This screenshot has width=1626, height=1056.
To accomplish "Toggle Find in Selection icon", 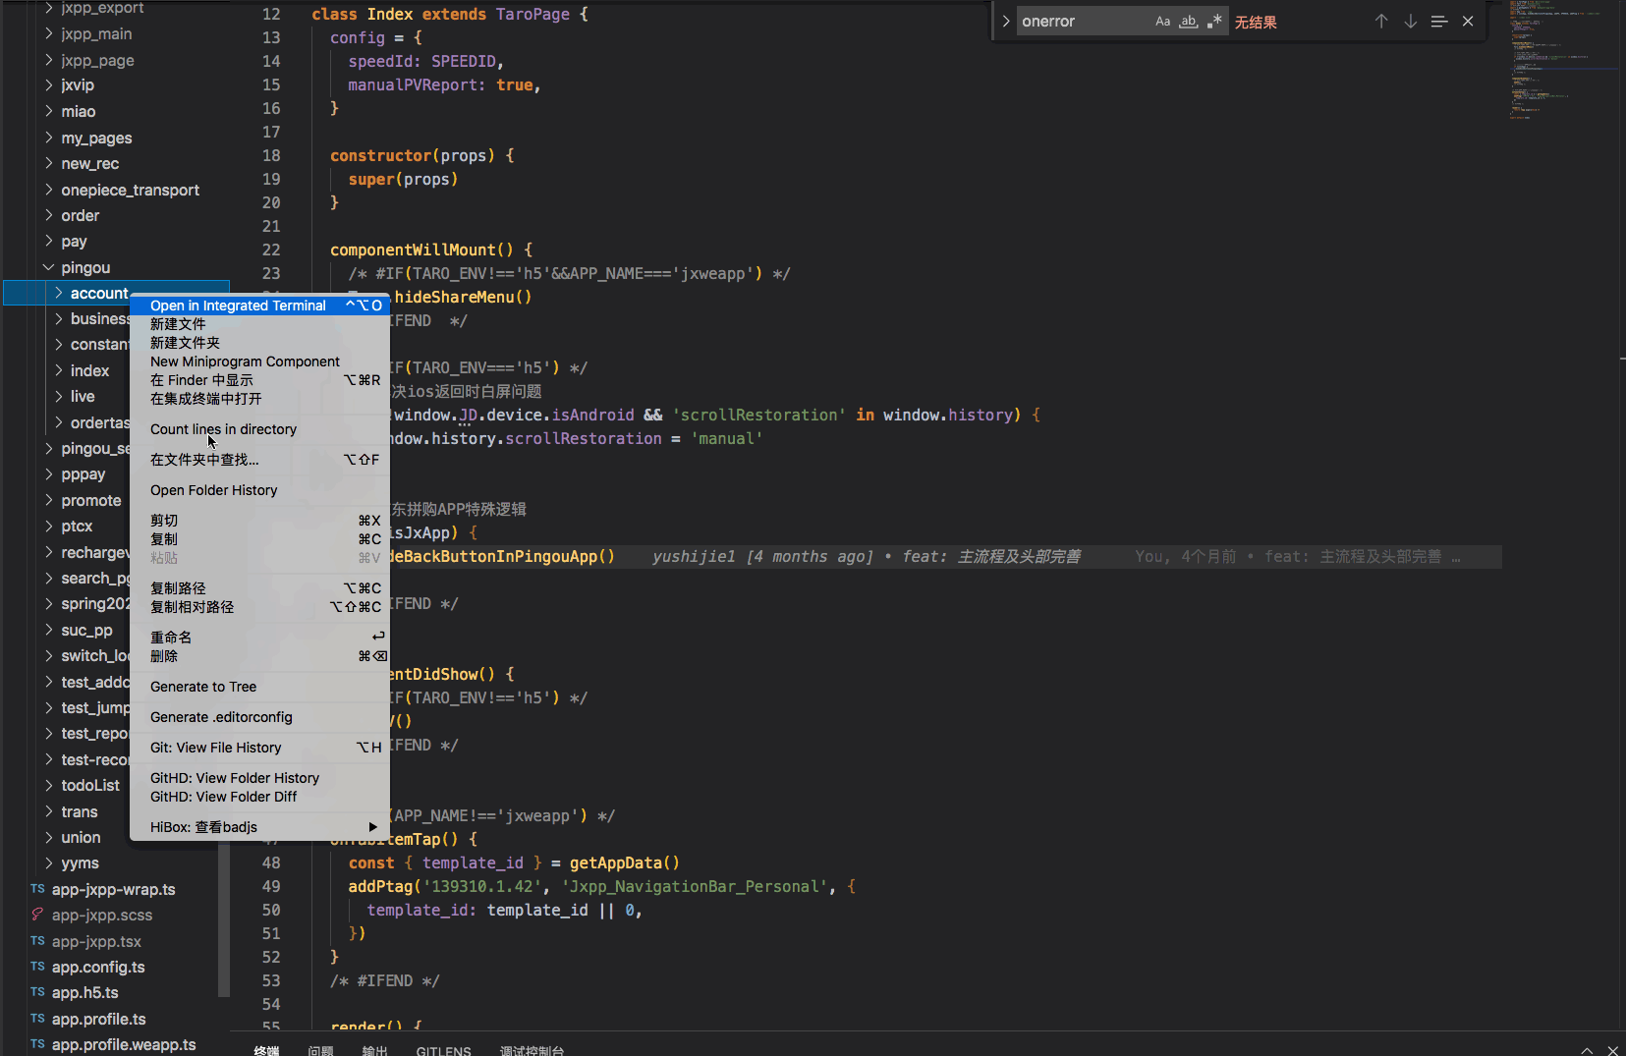I will pyautogui.click(x=1439, y=22).
